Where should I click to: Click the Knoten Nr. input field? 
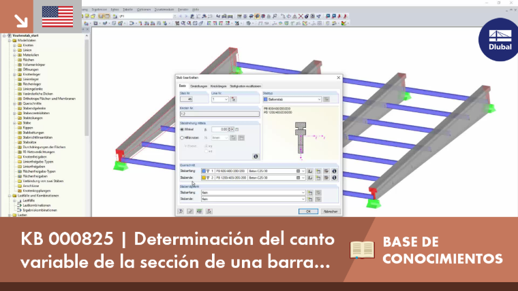click(x=219, y=114)
